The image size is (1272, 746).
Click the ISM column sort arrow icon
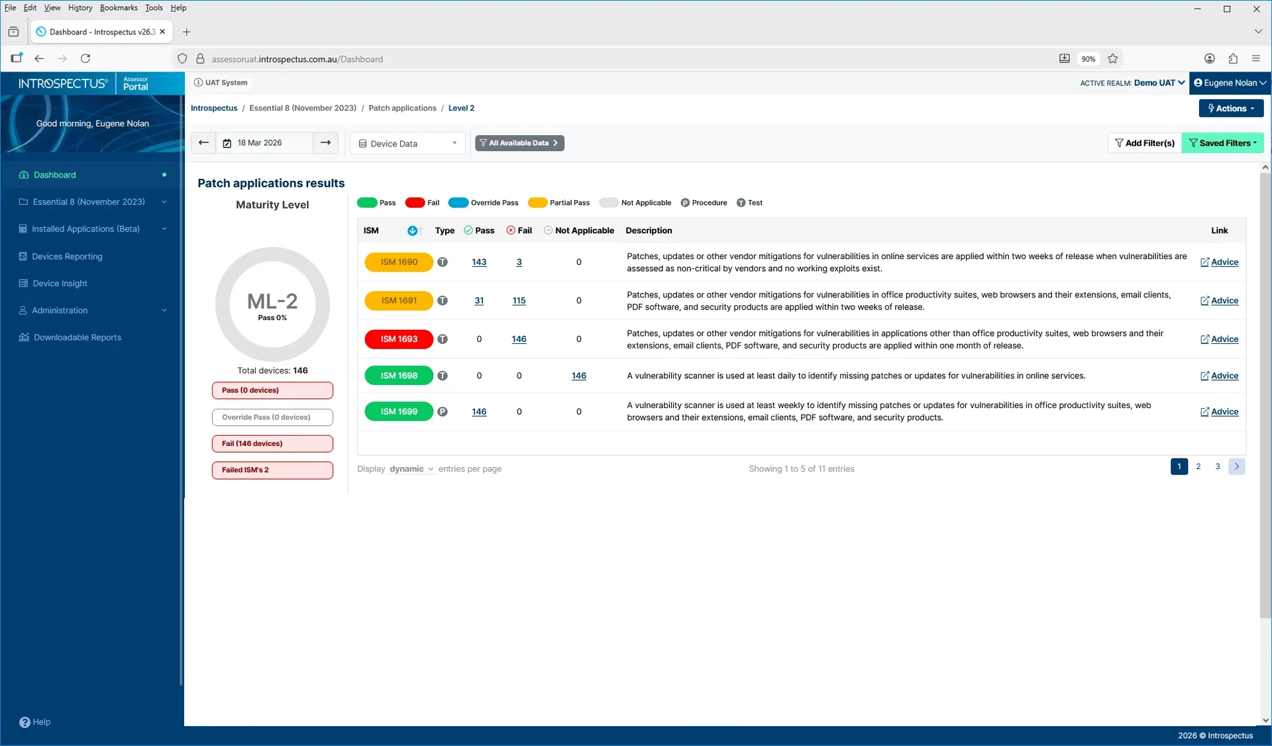(x=413, y=231)
